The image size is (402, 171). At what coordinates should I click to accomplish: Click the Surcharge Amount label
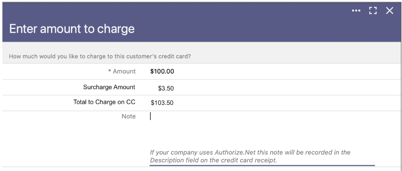pos(109,87)
